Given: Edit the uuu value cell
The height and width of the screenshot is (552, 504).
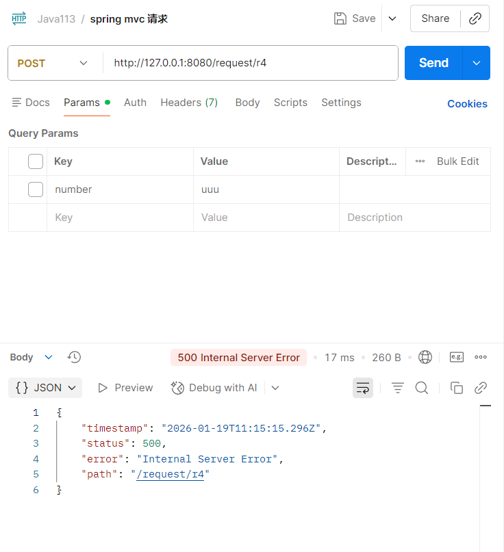Looking at the screenshot, I should click(266, 189).
